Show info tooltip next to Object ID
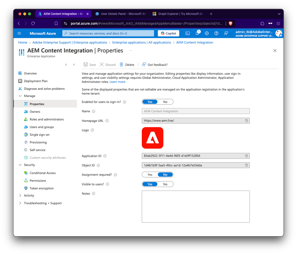The width and height of the screenshot is (297, 254). click(98, 165)
